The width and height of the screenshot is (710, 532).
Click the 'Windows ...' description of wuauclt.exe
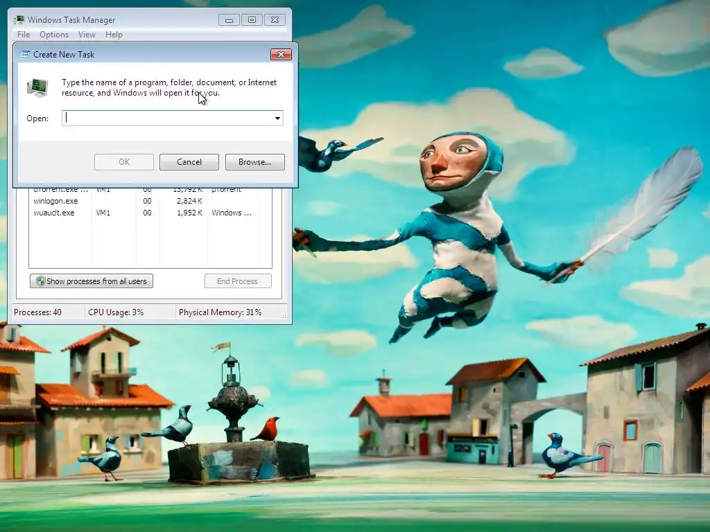click(232, 213)
